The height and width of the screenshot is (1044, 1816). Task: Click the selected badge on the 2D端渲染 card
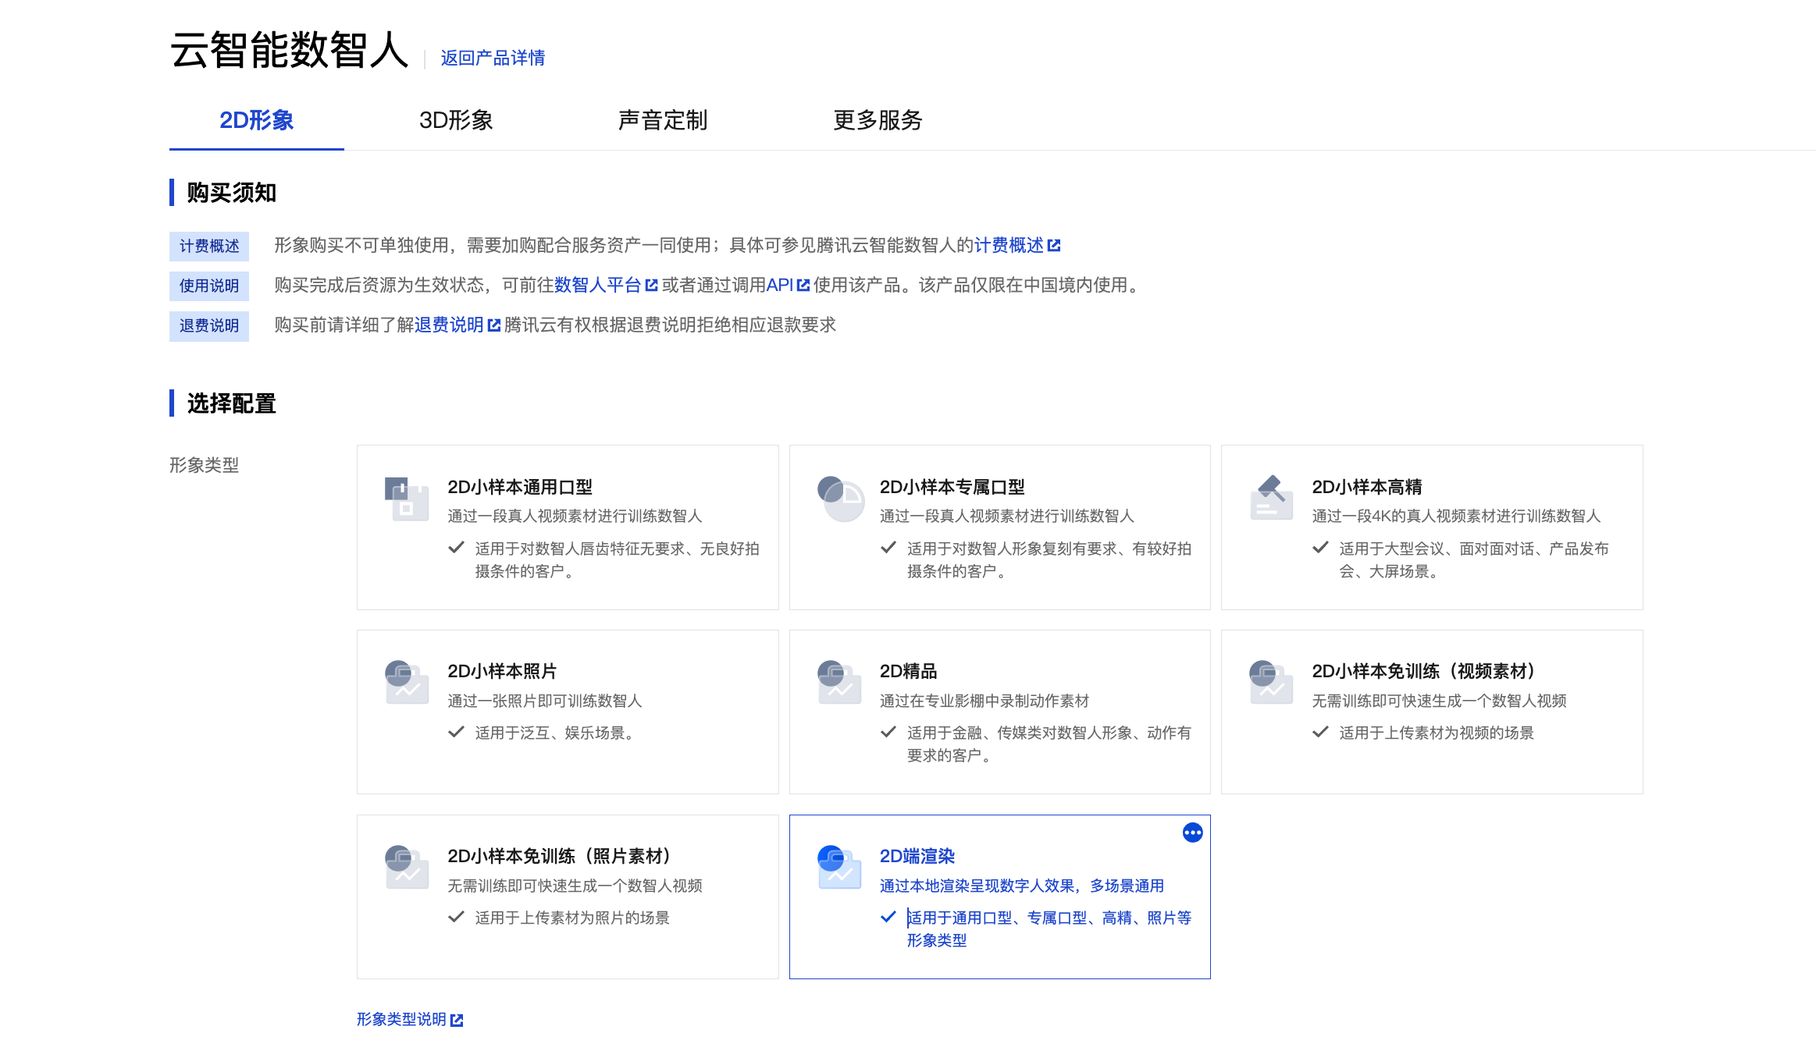point(1192,833)
